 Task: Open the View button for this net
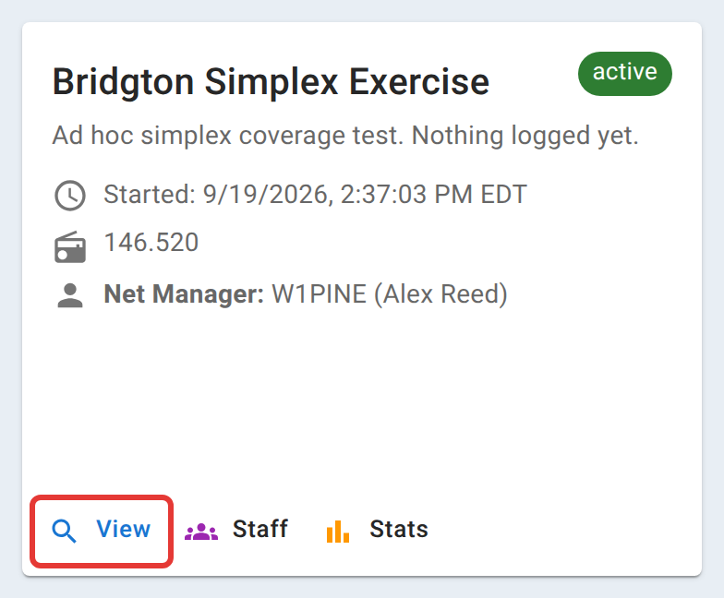[102, 532]
